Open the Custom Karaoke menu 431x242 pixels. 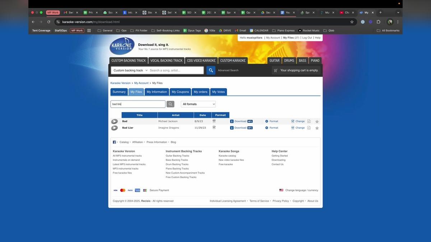point(233,61)
